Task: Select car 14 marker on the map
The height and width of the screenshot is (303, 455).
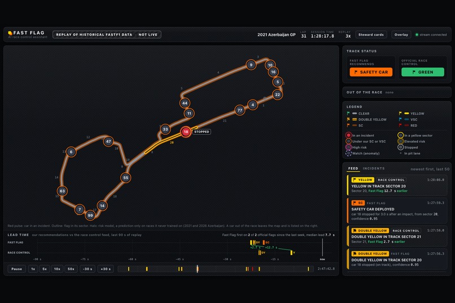Action: click(x=102, y=206)
